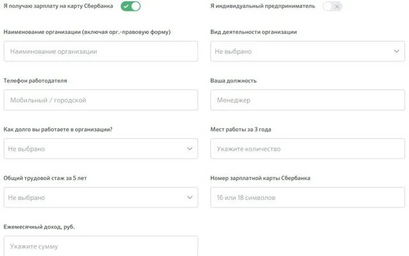409x256 pixels.
Task: Click the chevron icon in work duration selector
Action: pos(190,149)
